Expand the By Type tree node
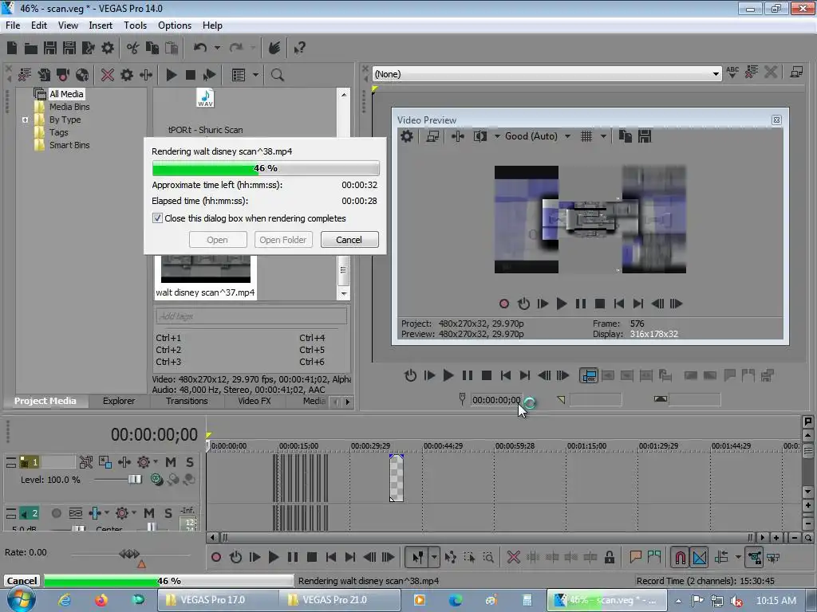The image size is (817, 612). point(25,120)
